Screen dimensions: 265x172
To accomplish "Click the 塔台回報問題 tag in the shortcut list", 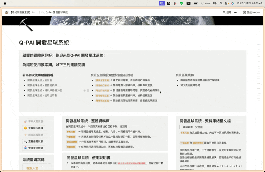I will coord(102,91).
